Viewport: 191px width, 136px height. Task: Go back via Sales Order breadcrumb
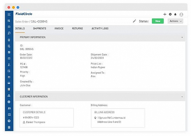tap(22, 22)
